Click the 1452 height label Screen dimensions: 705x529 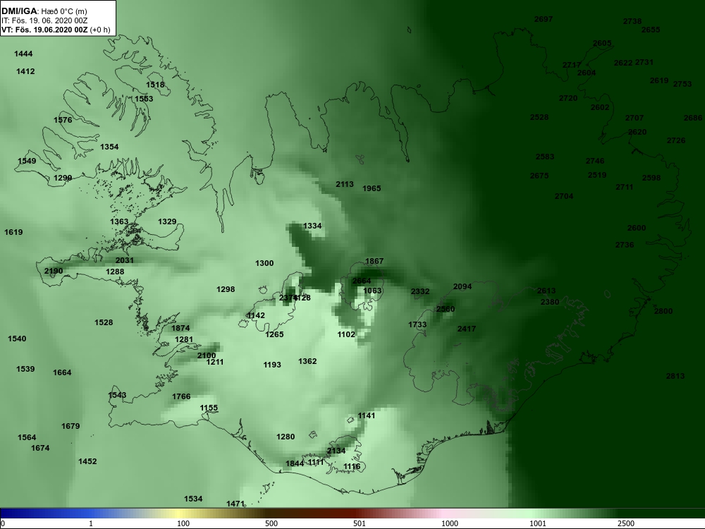87,461
